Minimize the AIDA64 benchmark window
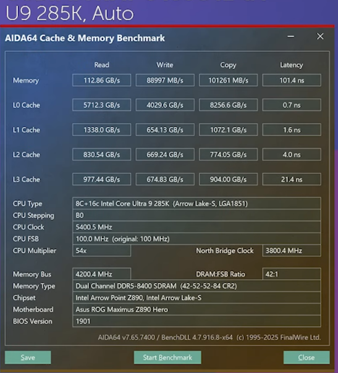Screen dimensions: 338x373 click(x=290, y=36)
